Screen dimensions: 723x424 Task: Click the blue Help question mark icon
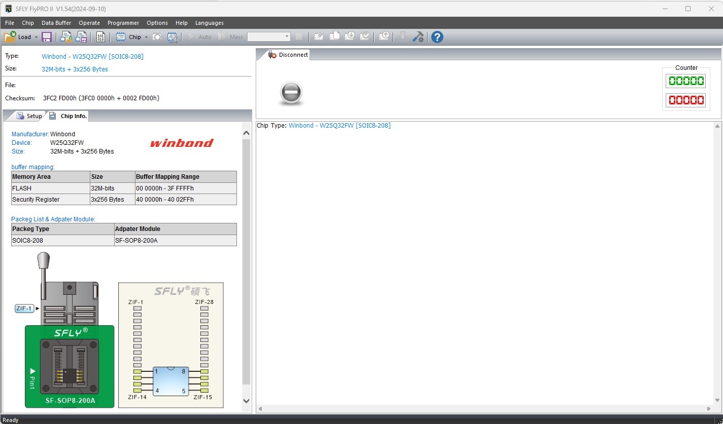[437, 36]
